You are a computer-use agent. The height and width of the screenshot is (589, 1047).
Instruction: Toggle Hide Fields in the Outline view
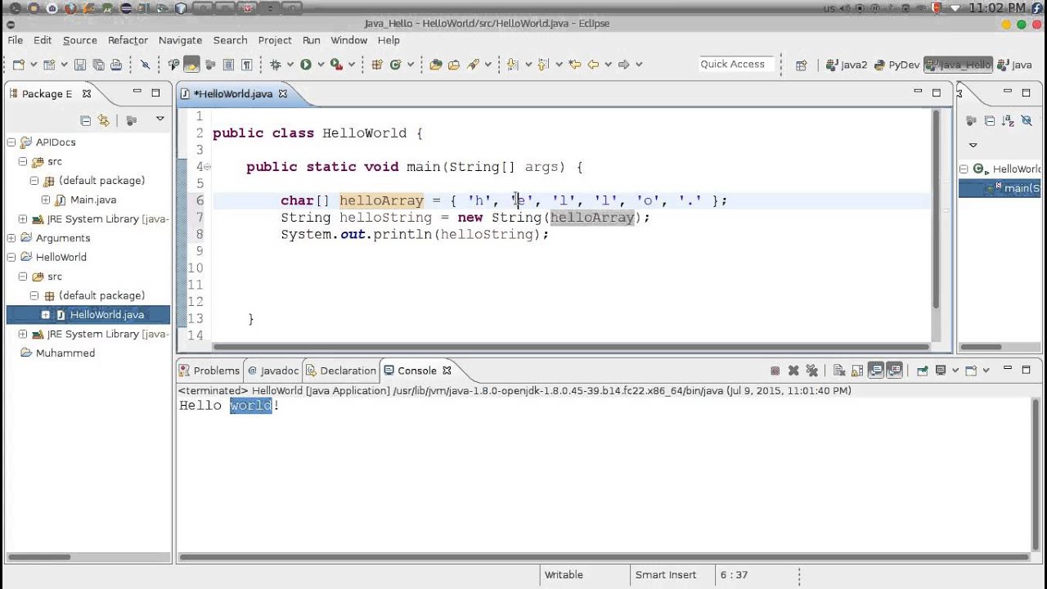(x=1027, y=120)
